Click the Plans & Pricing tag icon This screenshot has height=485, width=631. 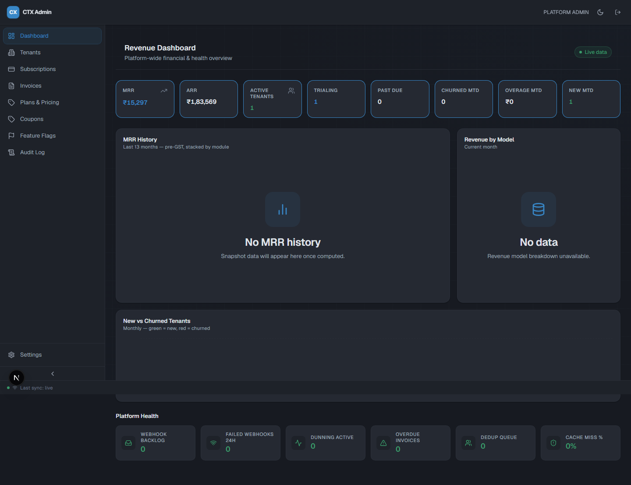[11, 103]
